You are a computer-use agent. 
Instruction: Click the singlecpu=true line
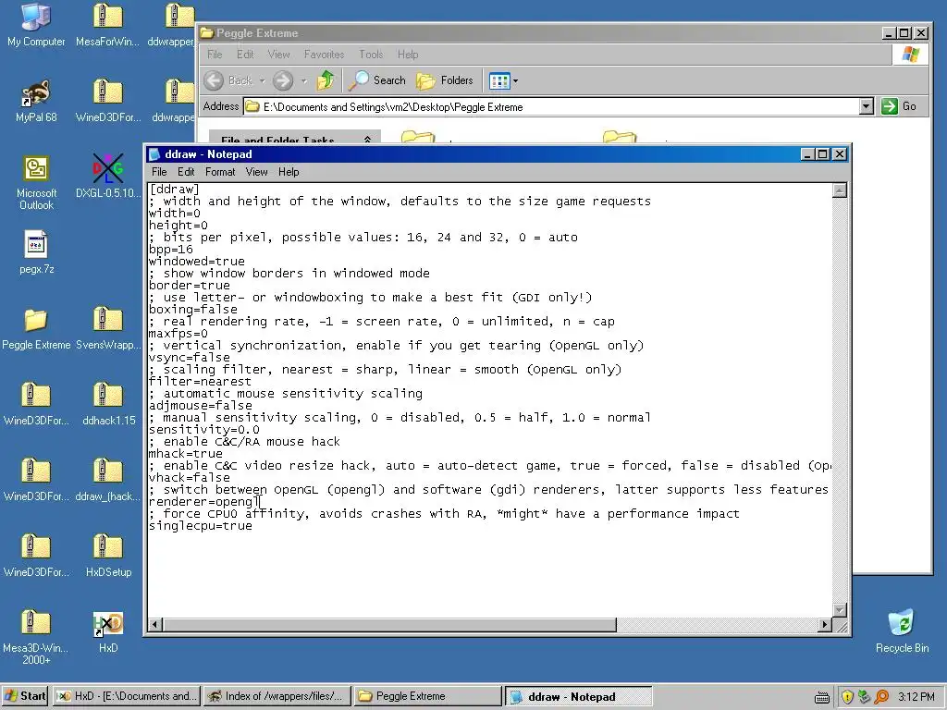coord(201,526)
